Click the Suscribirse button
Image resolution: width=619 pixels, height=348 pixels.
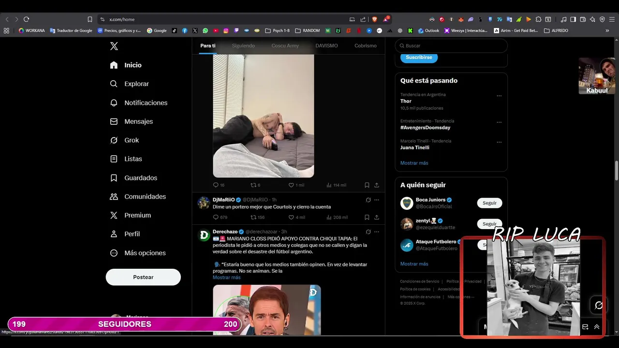[419, 57]
